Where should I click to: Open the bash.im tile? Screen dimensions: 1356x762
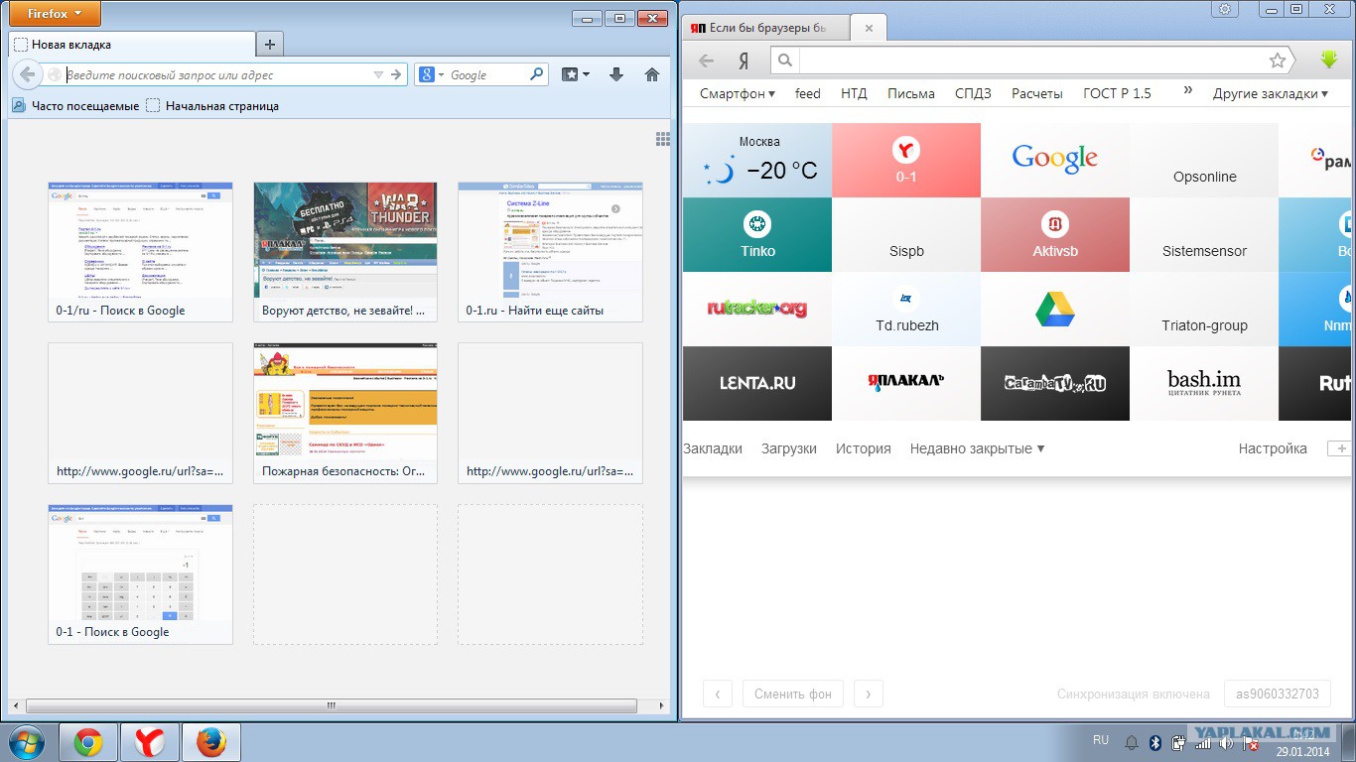1204,384
